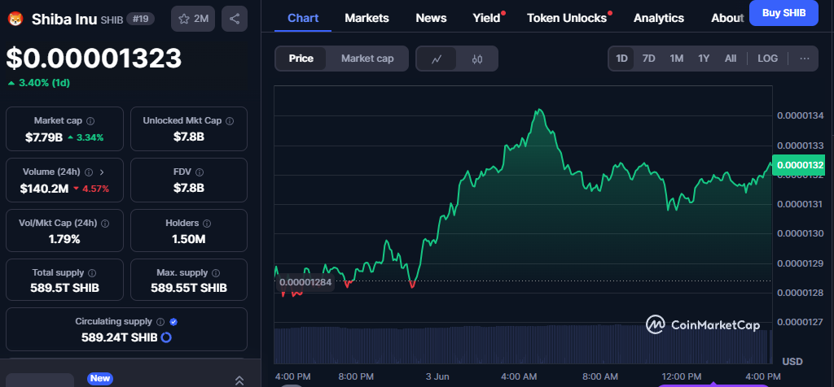Set chart range to 7D
Image resolution: width=834 pixels, height=387 pixels.
click(649, 59)
